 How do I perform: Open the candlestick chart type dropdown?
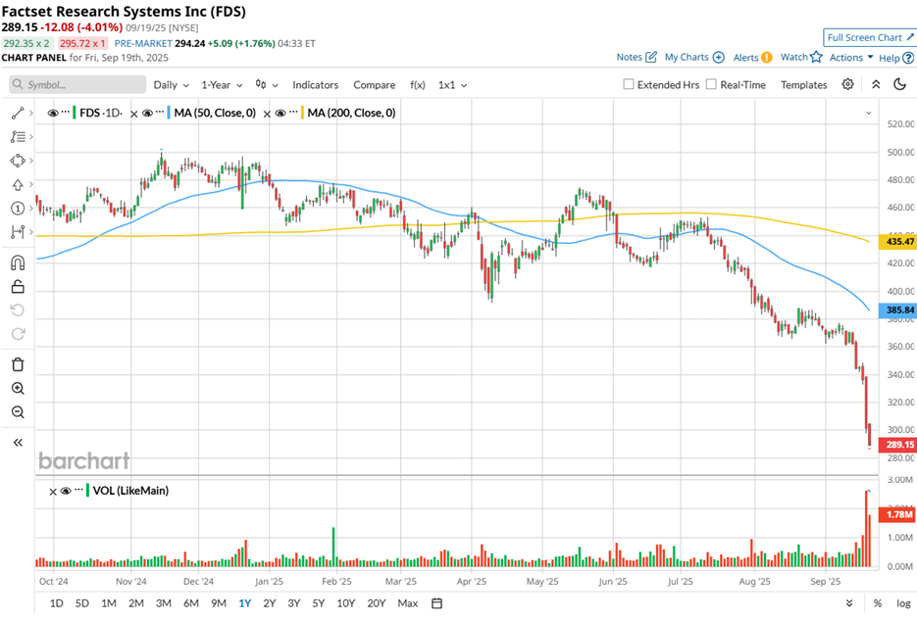[x=267, y=84]
